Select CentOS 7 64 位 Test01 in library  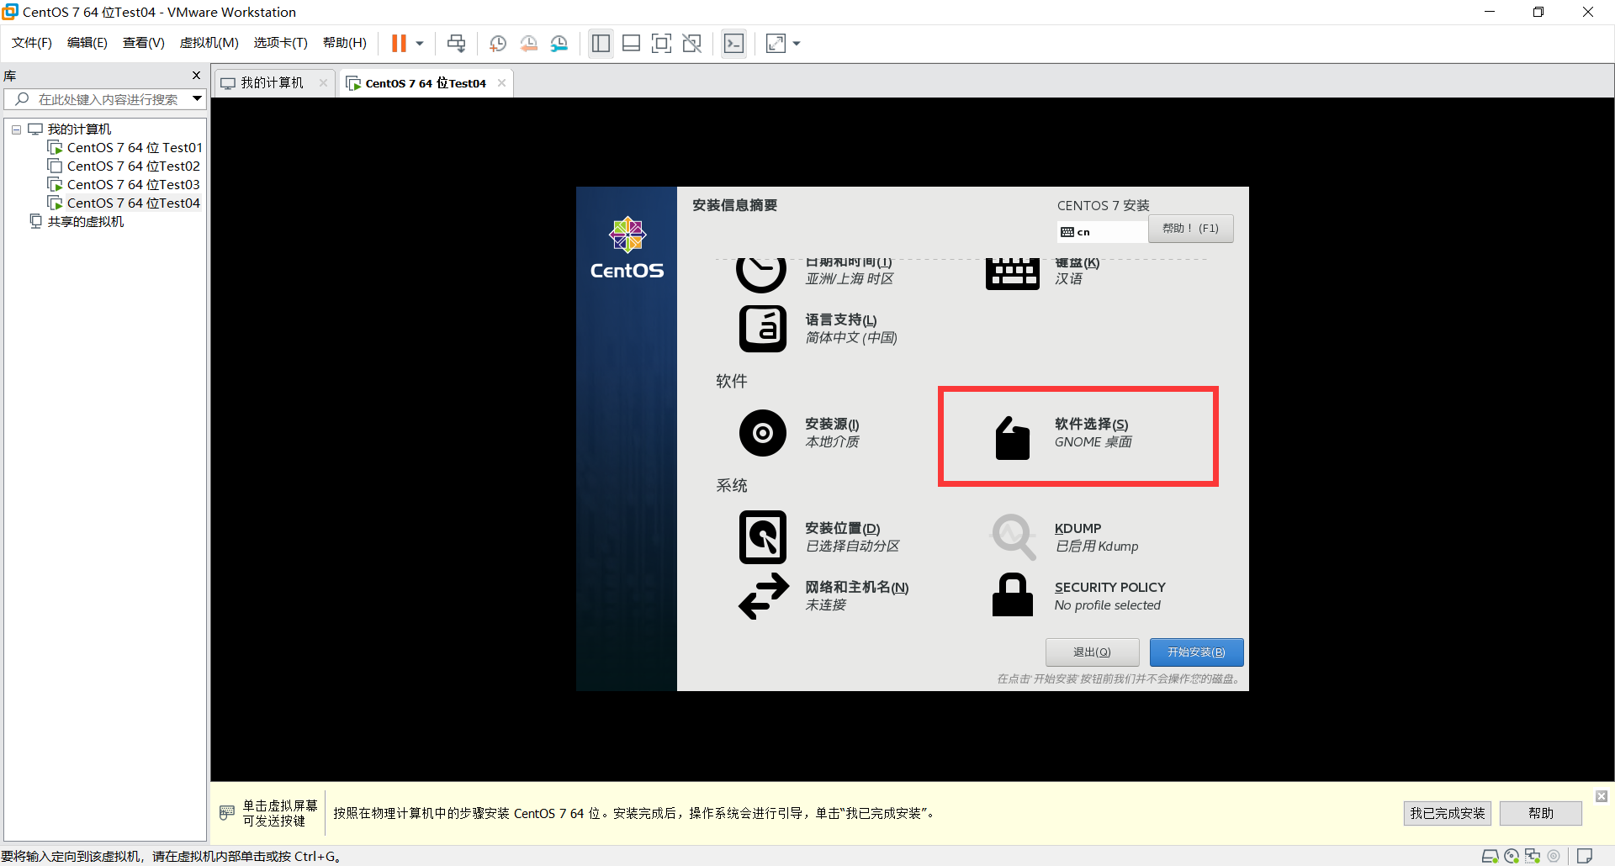pyautogui.click(x=135, y=148)
